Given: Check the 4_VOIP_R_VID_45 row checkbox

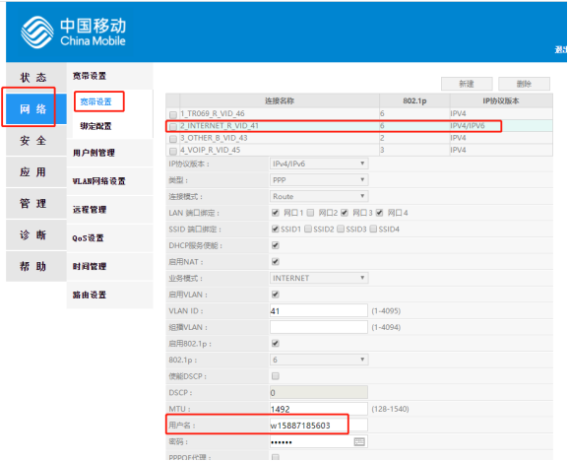Looking at the screenshot, I should click(x=173, y=151).
